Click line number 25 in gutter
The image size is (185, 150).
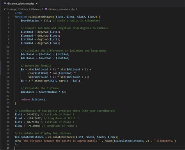click(8, 103)
